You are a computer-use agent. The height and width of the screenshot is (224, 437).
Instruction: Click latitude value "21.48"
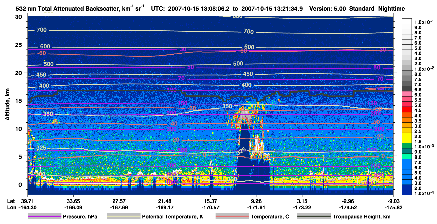(x=164, y=201)
